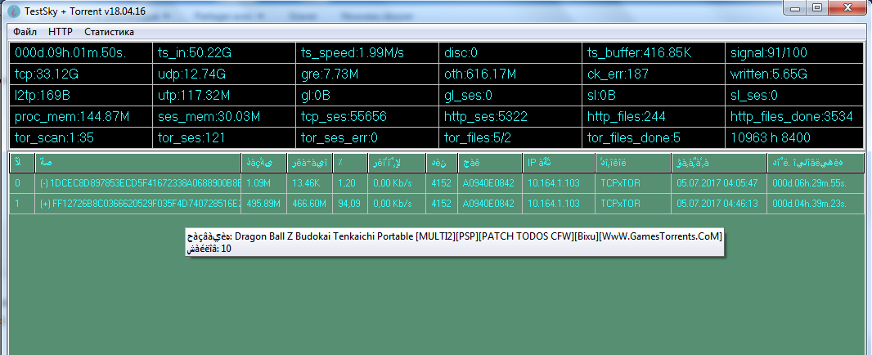
Task: Click the 05.07.2017 04:05:47 date cell
Action: tap(717, 183)
